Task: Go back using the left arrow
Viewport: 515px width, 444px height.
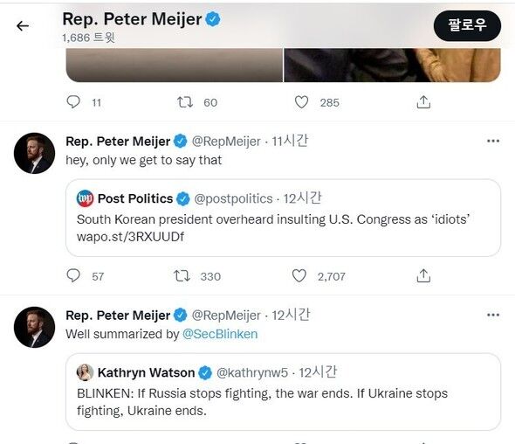Action: [23, 25]
